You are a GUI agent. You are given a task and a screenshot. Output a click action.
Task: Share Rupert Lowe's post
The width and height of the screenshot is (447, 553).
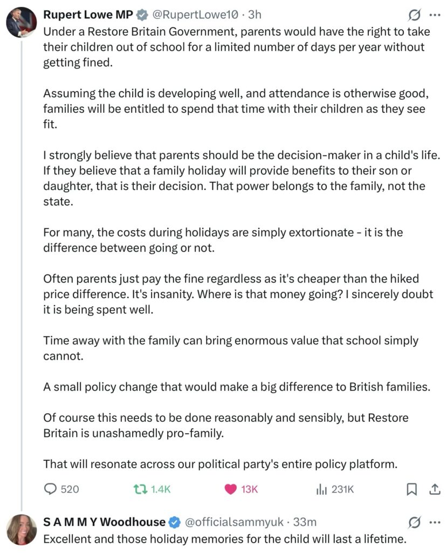click(435, 489)
